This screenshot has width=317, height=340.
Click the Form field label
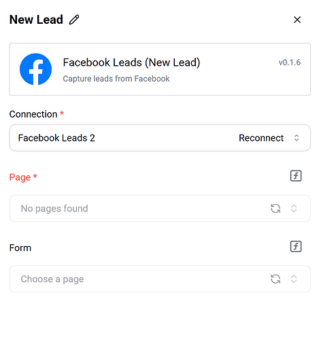pyautogui.click(x=20, y=248)
